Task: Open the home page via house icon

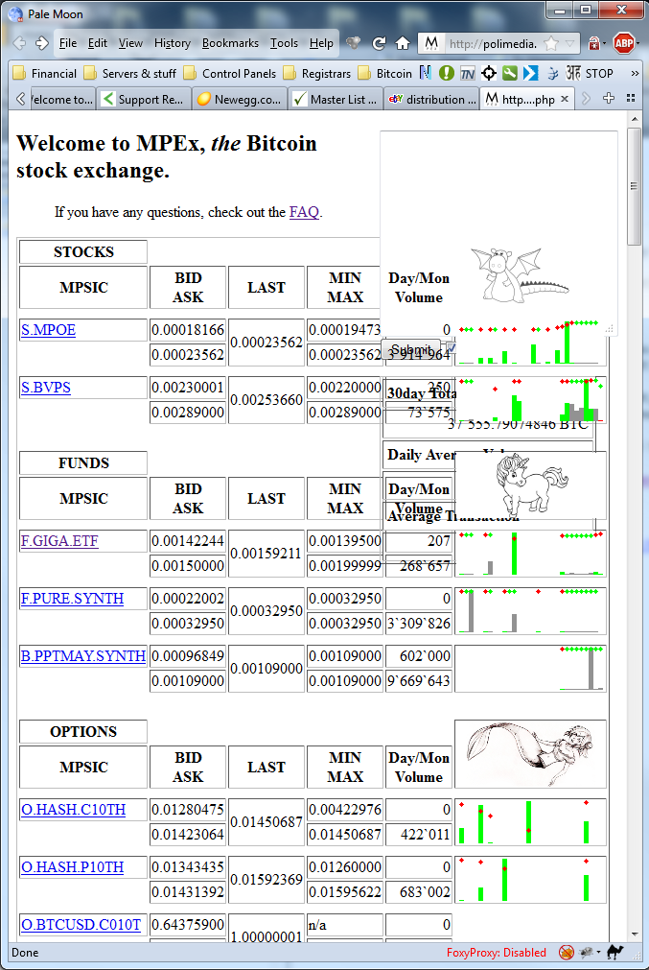Action: point(403,43)
